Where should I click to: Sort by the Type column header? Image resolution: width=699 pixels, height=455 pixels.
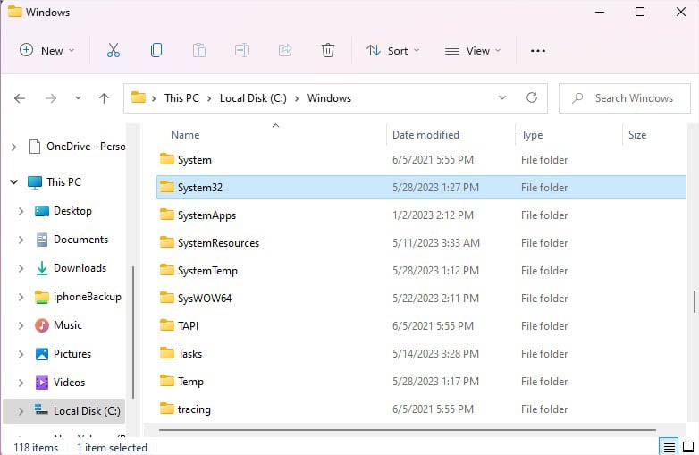pyautogui.click(x=532, y=135)
